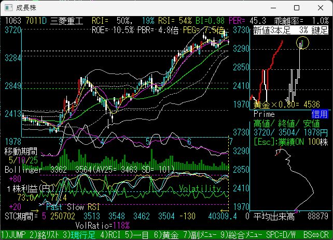Click the 1株利益(円) label
Screen dimensions: 333x240
point(30,189)
